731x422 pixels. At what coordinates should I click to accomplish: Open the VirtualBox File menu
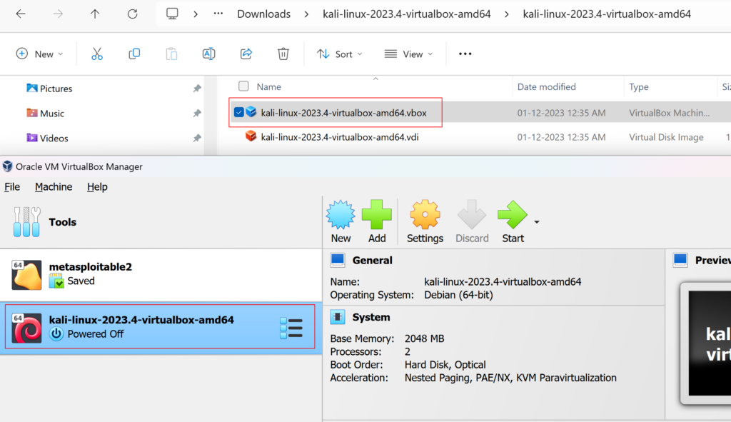coord(12,187)
